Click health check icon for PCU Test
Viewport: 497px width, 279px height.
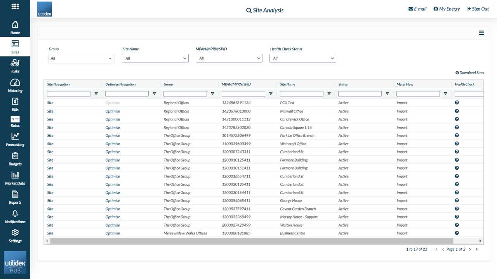coord(457,103)
